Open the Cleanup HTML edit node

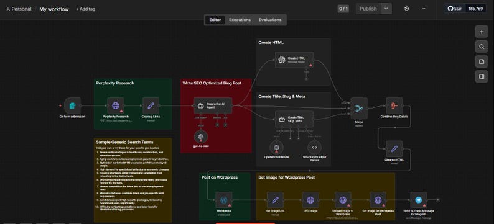pyautogui.click(x=394, y=149)
